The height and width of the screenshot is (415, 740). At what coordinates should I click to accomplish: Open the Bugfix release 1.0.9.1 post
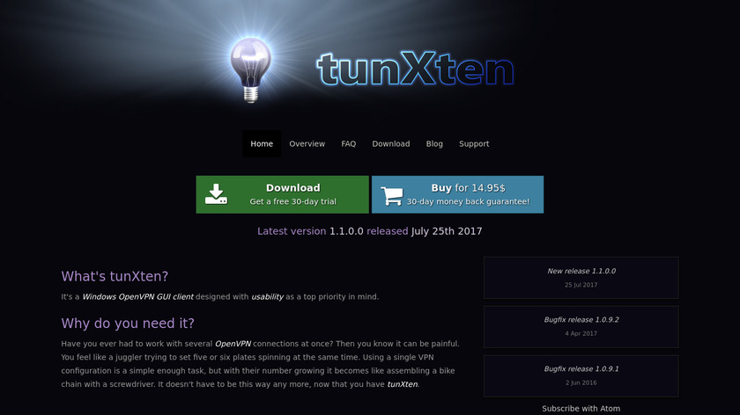click(581, 368)
